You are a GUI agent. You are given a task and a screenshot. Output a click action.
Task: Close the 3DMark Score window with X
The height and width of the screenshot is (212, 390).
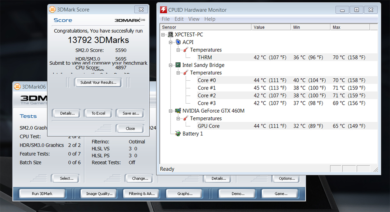point(141,9)
